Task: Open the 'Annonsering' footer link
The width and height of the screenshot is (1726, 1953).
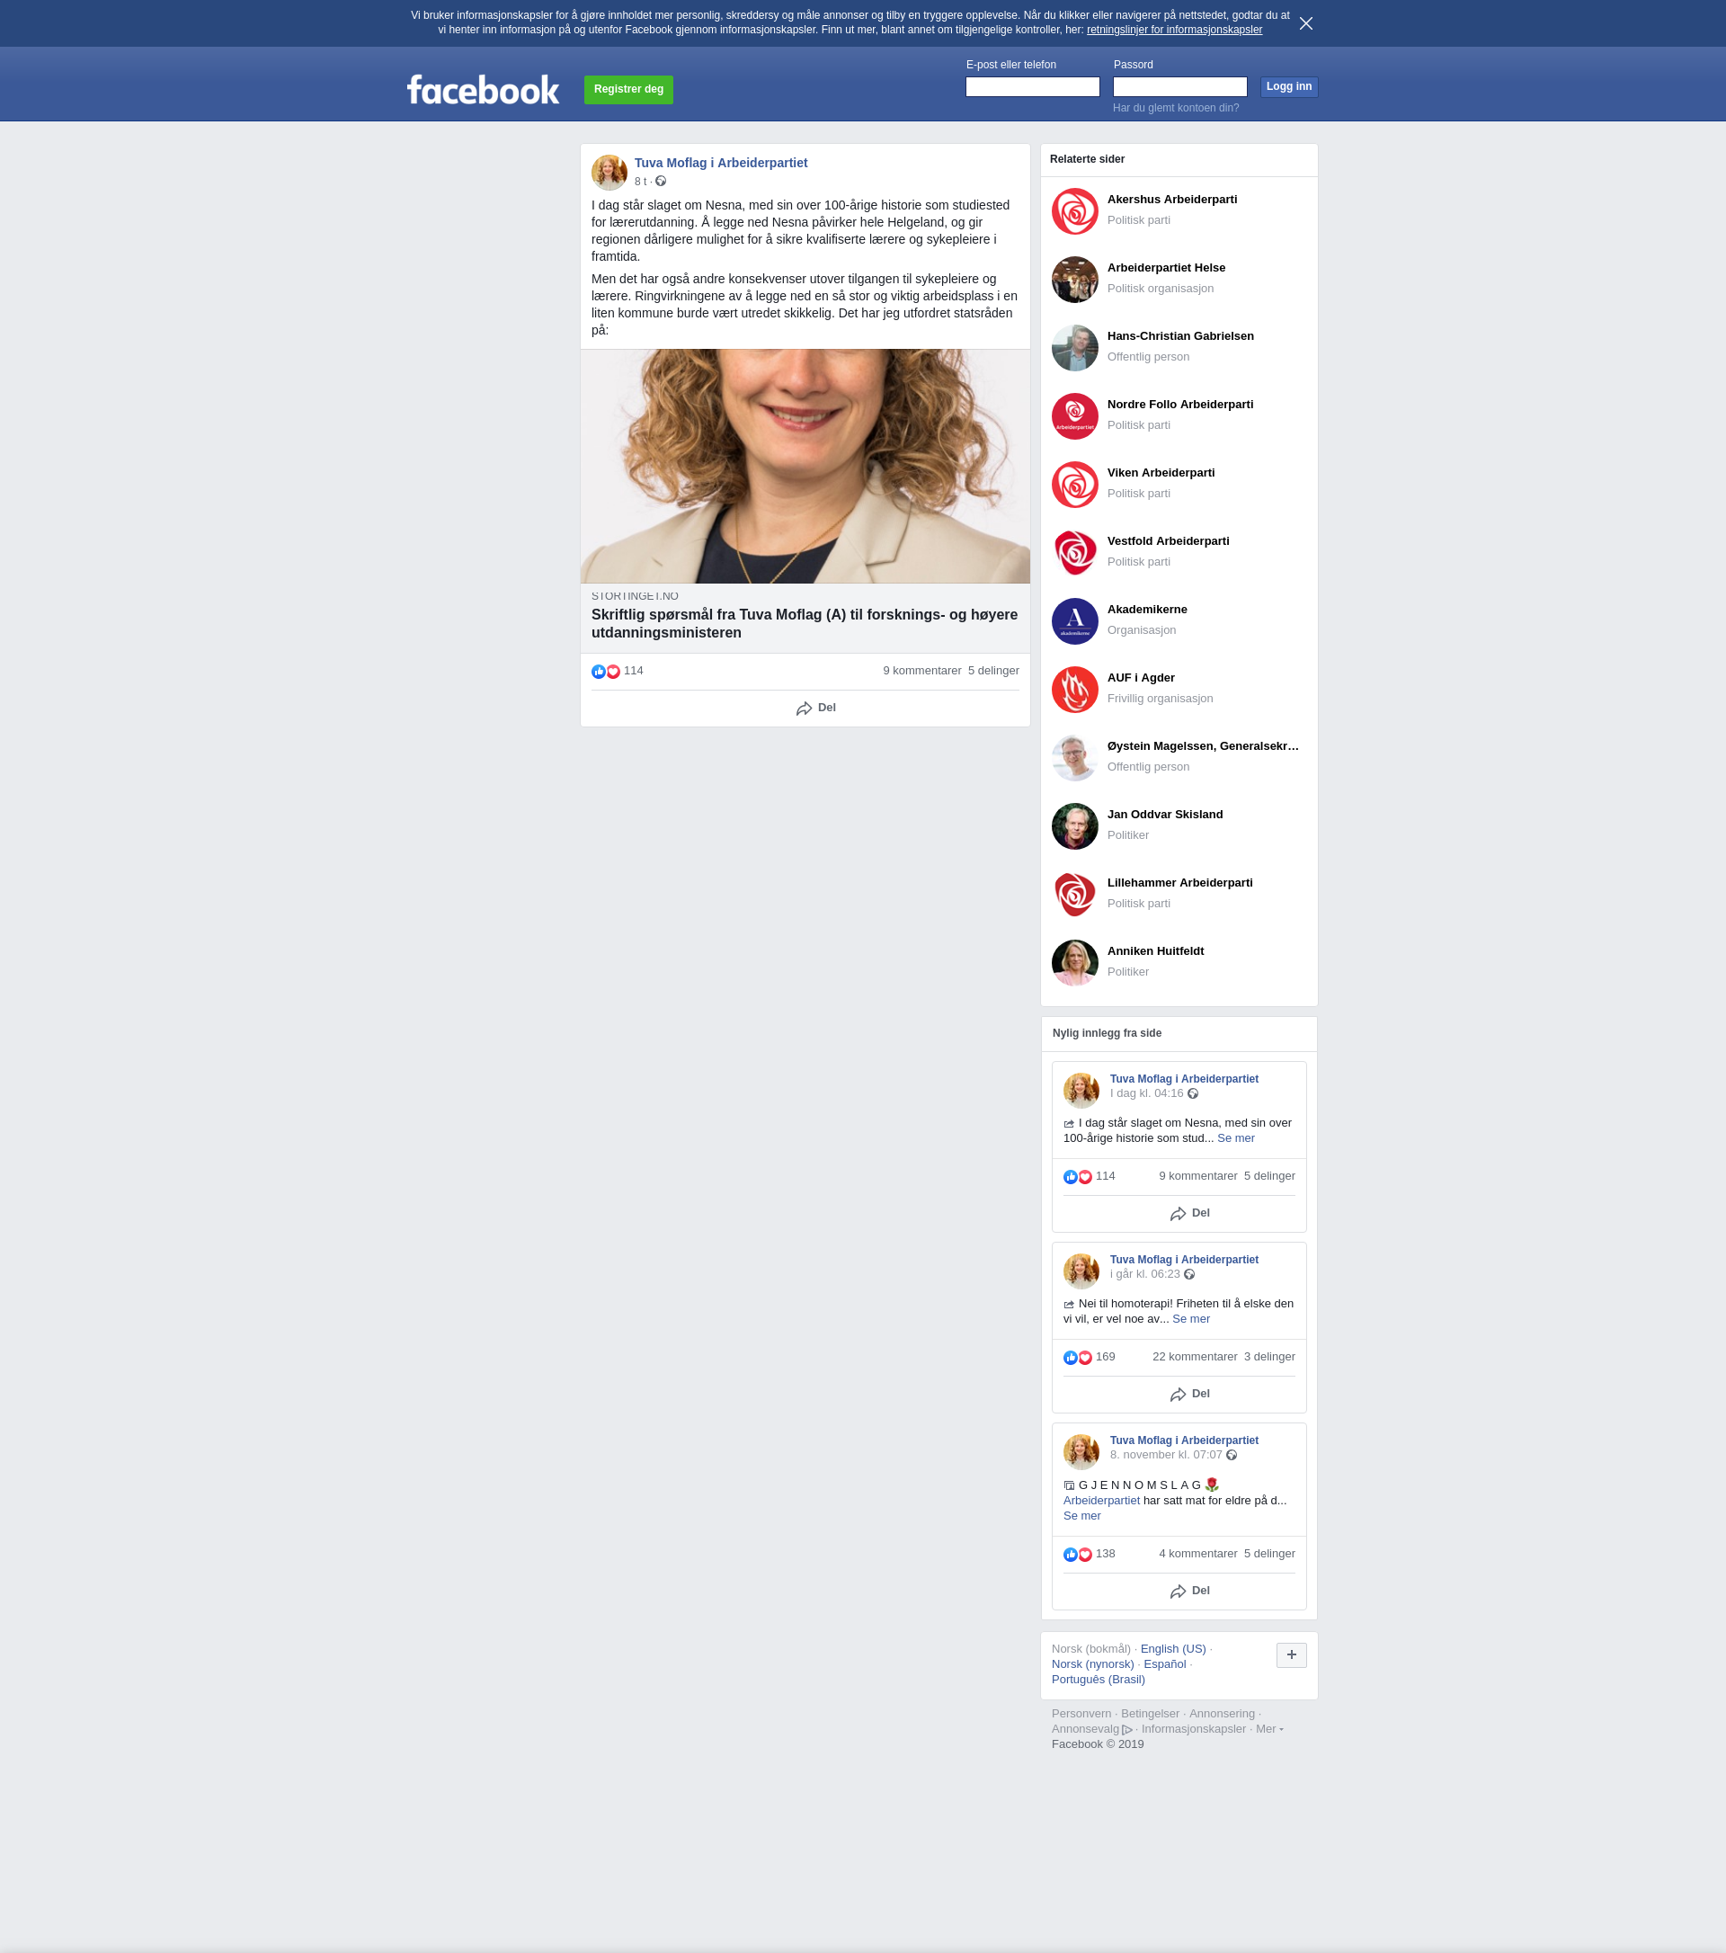Action: coord(1222,1713)
